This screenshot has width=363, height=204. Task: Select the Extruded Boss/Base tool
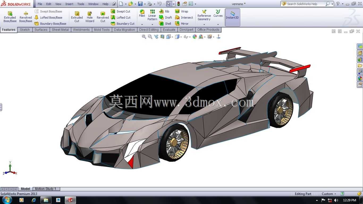10,17
